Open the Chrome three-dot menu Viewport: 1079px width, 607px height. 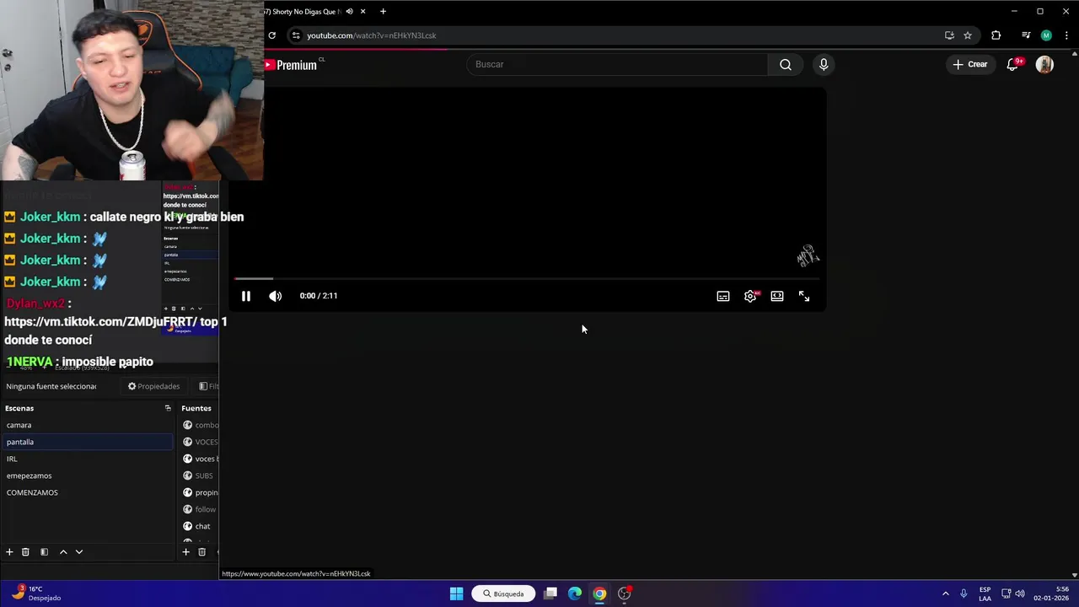click(1066, 35)
